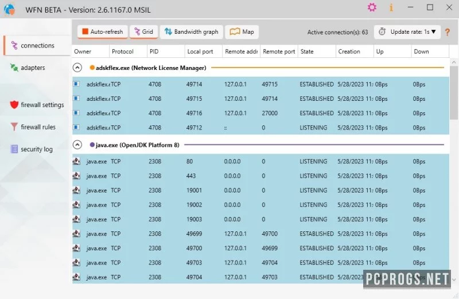459x299 pixels.
Task: Open the connections sidebar tab
Action: point(37,45)
